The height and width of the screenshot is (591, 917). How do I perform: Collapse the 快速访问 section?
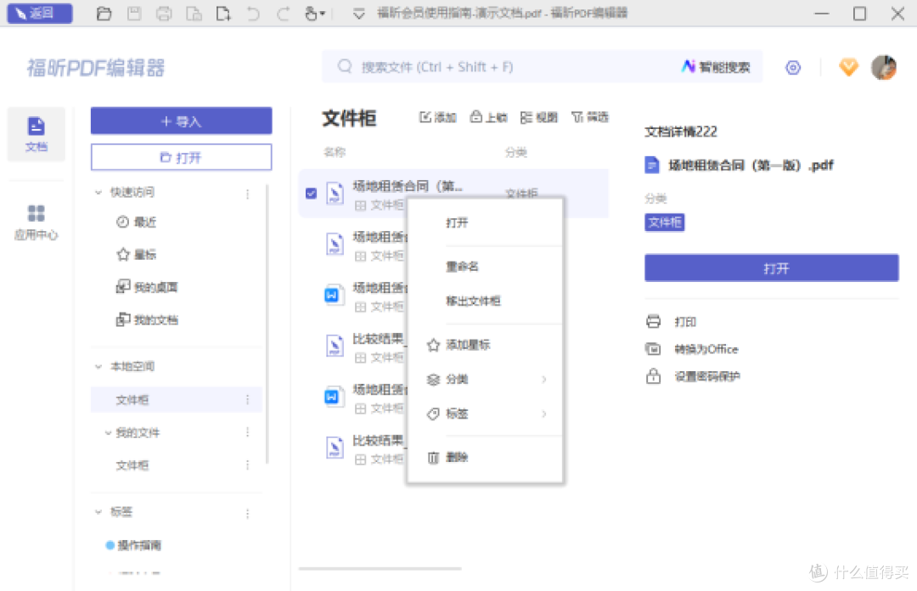point(98,192)
